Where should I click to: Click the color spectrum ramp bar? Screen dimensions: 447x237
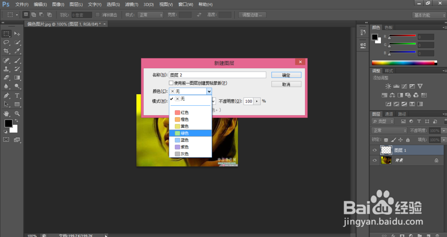coord(404,62)
